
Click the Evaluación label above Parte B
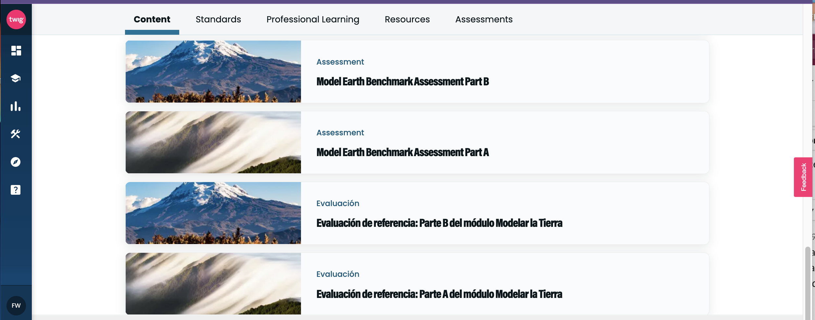[338, 203]
